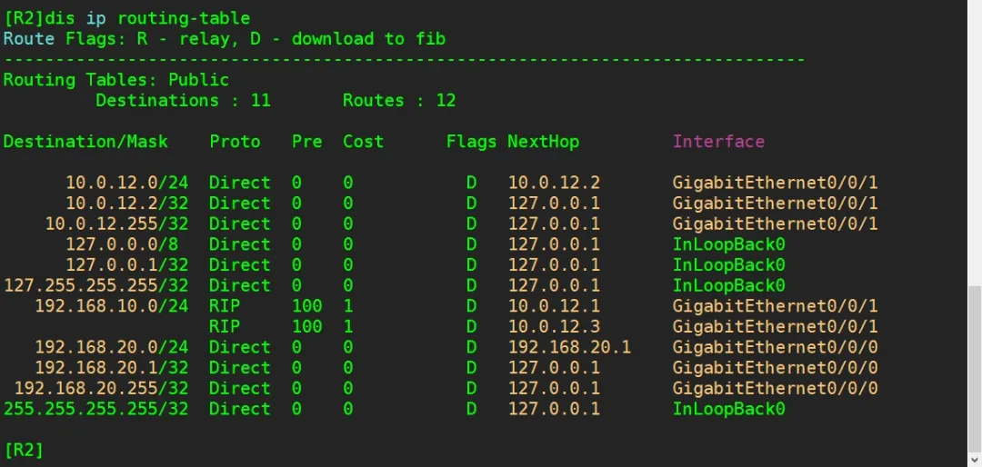The image size is (982, 467).
Task: Click the Destination/Mask column header
Action: pos(85,142)
